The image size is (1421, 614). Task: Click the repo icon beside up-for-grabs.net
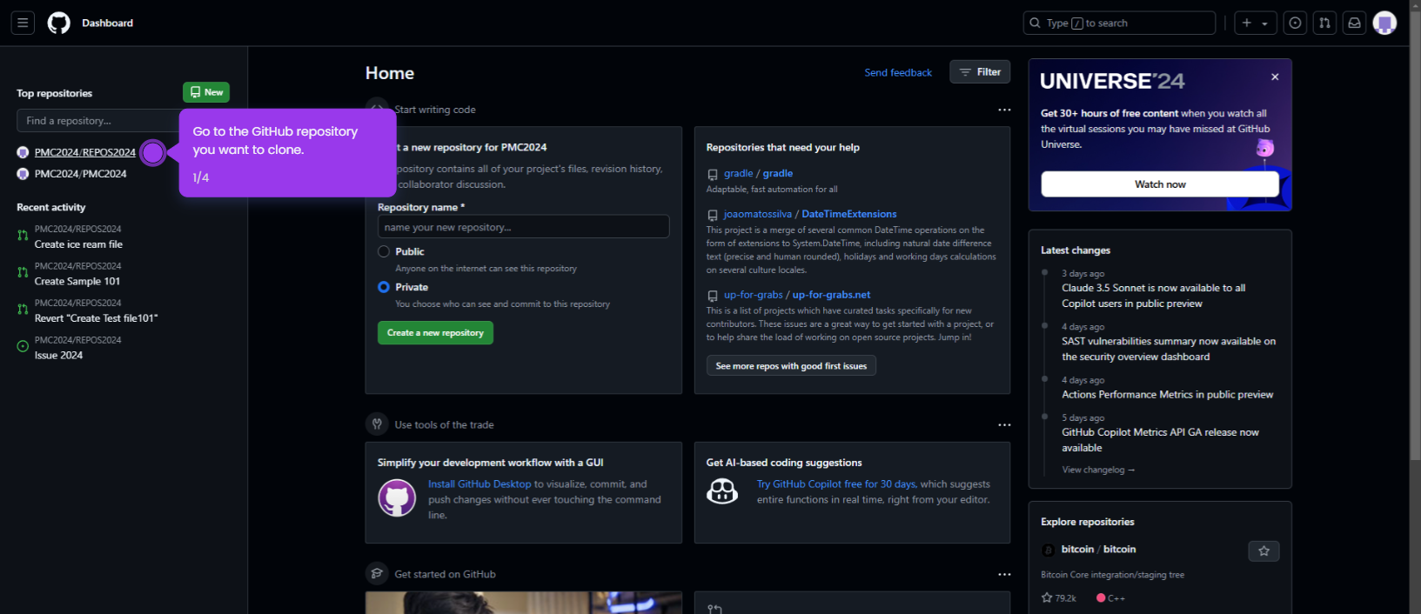point(713,296)
